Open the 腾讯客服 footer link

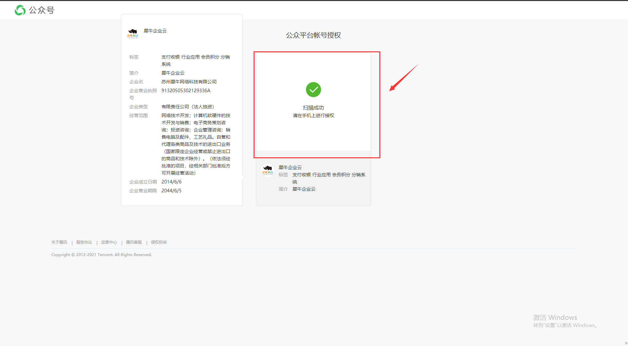point(134,242)
